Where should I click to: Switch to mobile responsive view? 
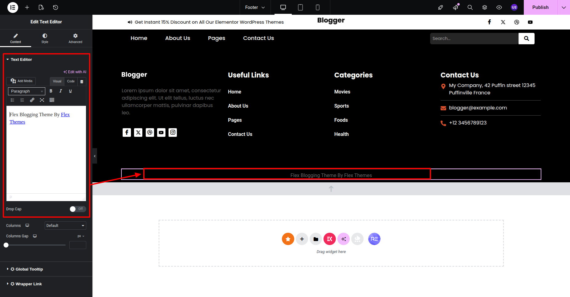(x=317, y=7)
